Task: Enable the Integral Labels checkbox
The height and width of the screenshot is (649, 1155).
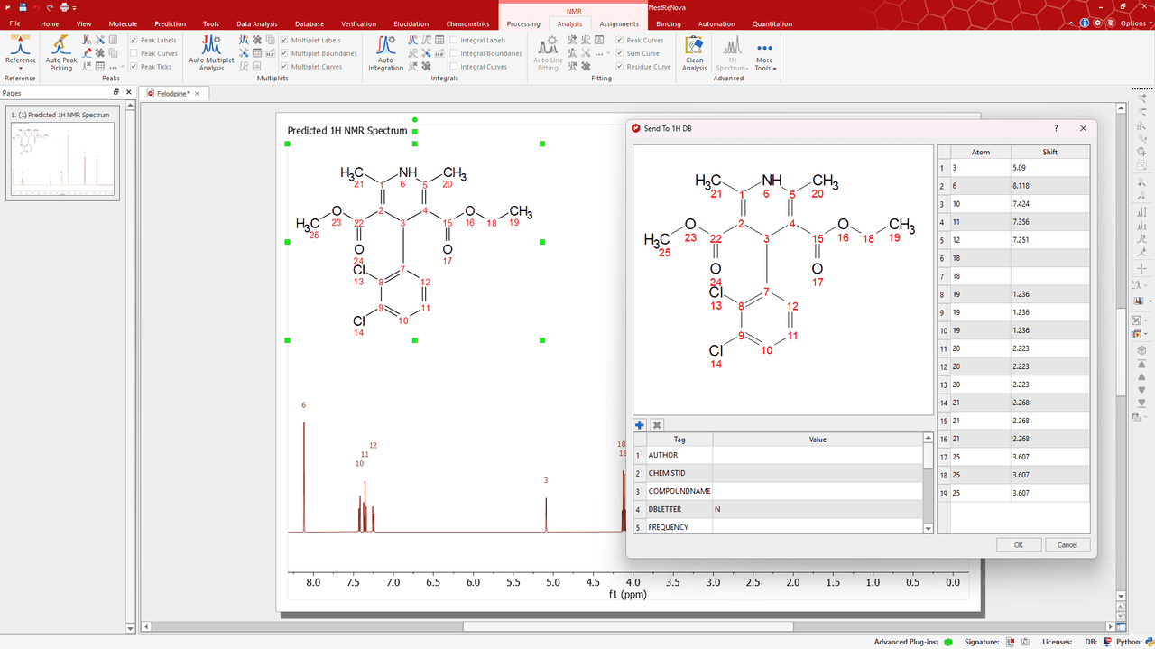Action: point(454,40)
